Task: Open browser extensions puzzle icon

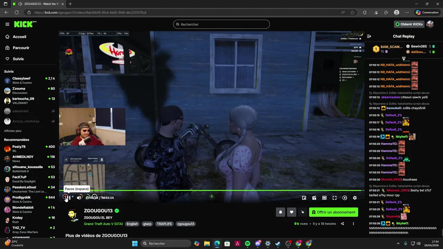Action: [364, 12]
